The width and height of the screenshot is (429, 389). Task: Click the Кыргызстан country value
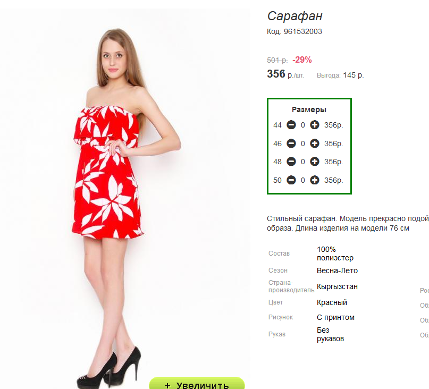337,286
